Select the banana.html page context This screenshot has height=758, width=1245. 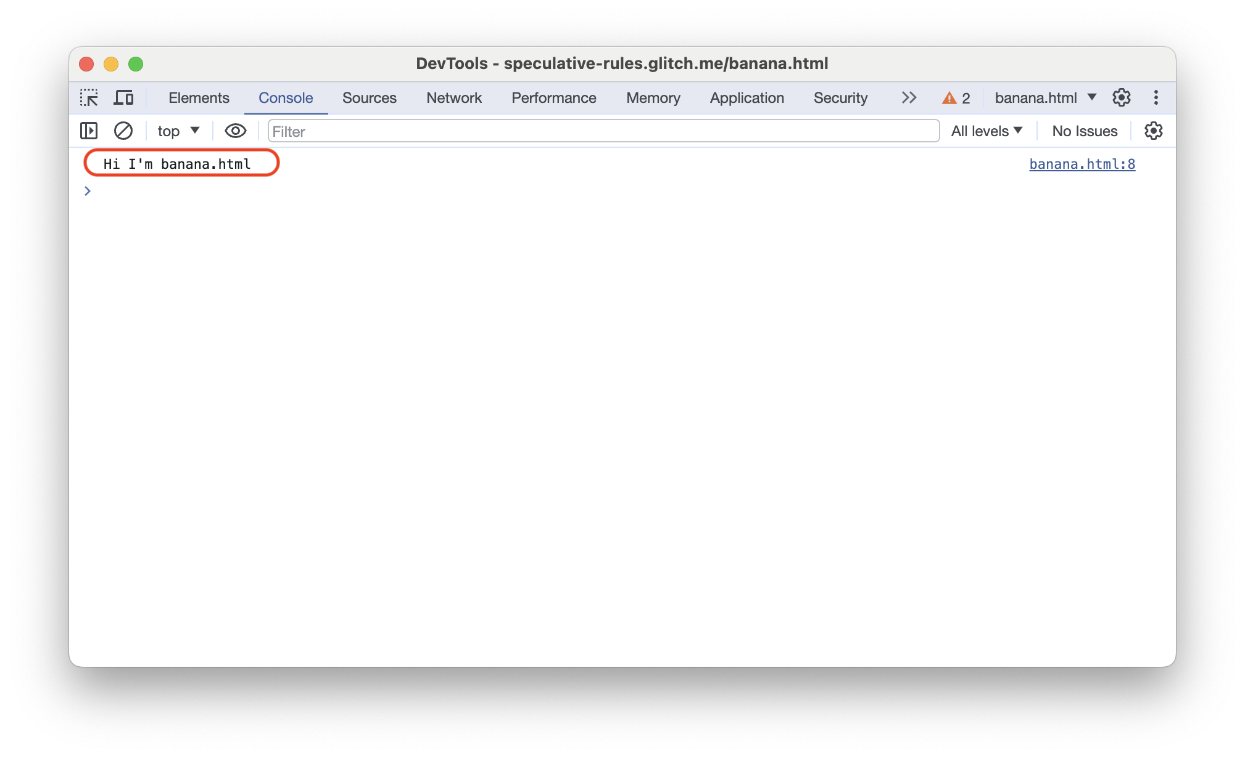1045,98
